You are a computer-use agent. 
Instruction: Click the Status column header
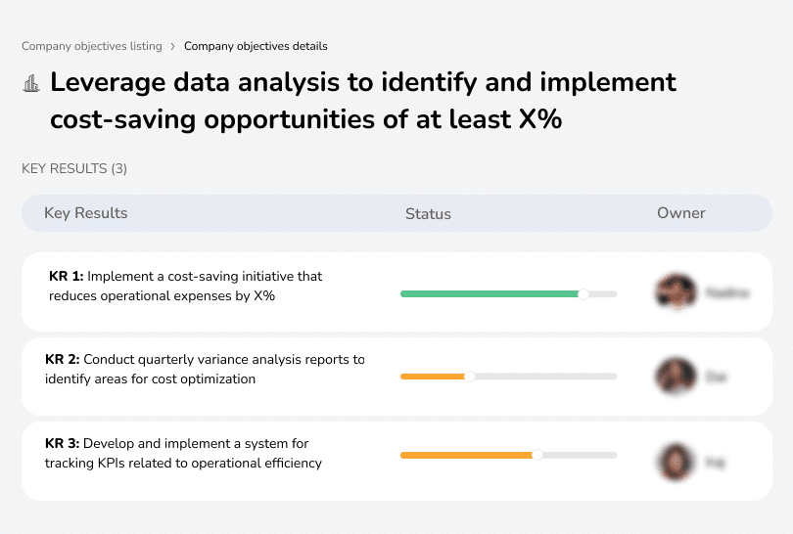pyautogui.click(x=428, y=213)
